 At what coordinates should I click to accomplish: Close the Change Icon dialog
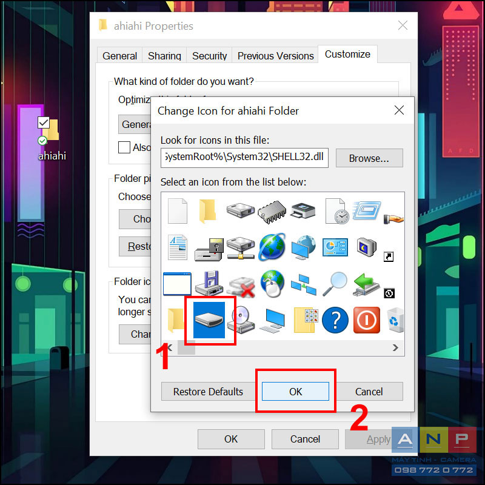click(399, 110)
